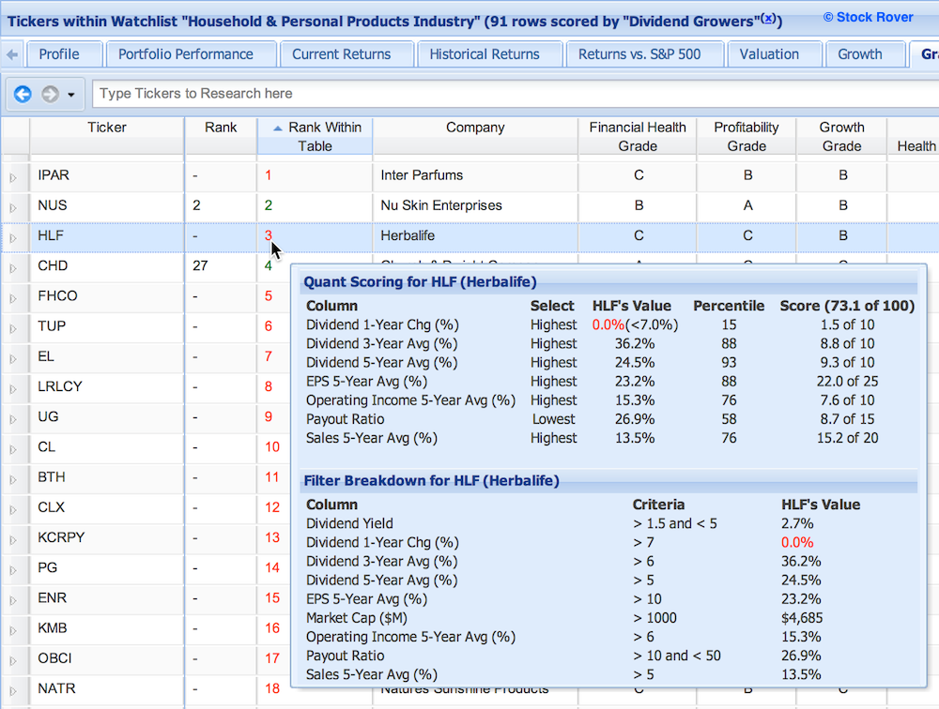
Task: Click the rank within table value 18
Action: click(272, 688)
